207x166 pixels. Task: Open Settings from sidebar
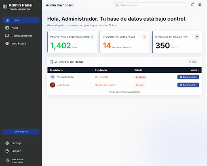click(x=21, y=143)
